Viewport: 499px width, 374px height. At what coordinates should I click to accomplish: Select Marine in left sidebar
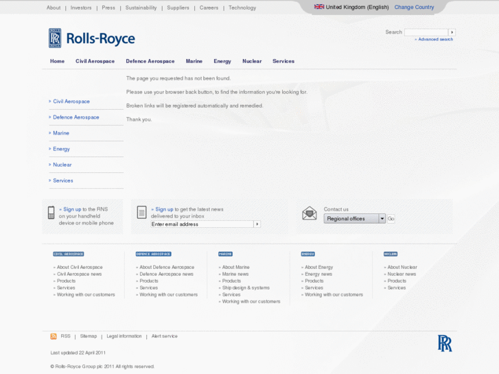[x=61, y=133]
